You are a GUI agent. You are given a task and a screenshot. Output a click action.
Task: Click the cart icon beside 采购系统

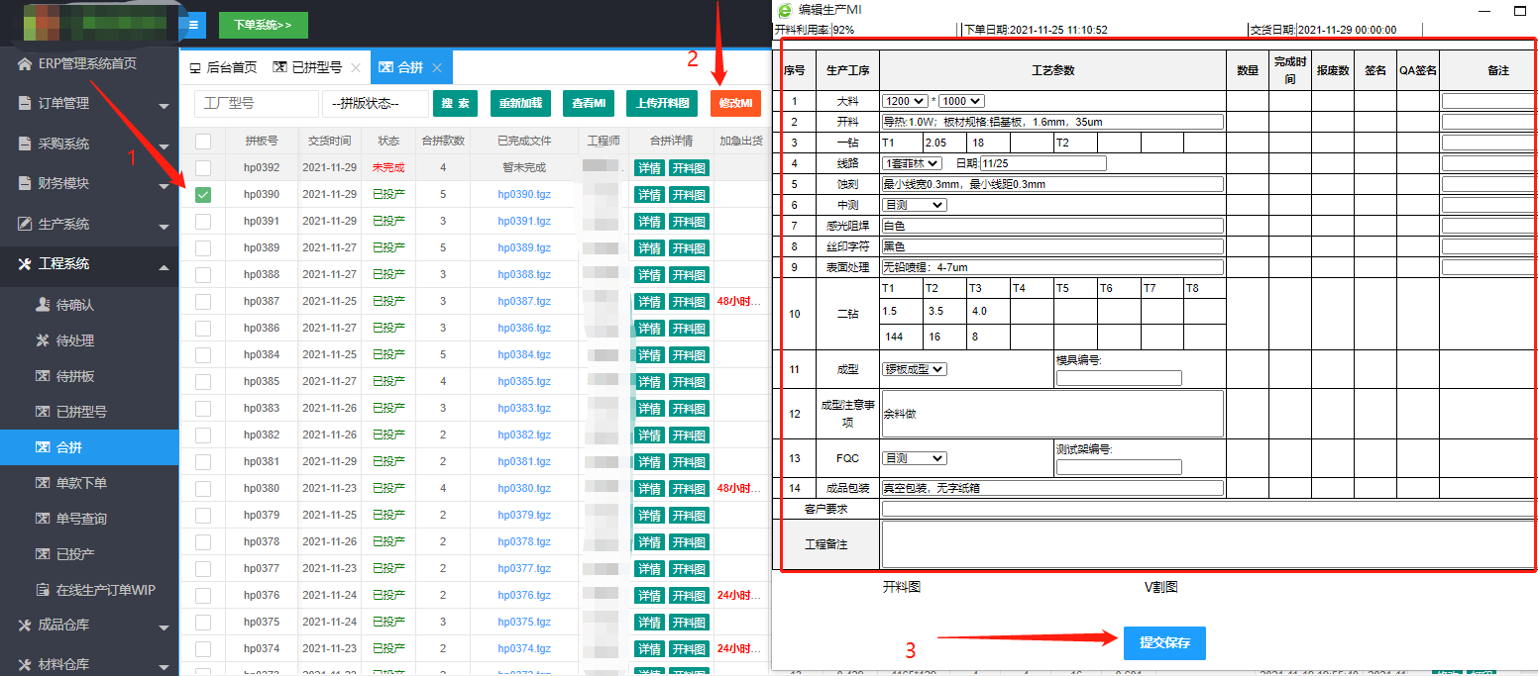[x=25, y=145]
